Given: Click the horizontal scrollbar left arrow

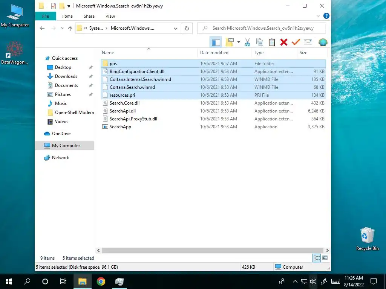Looking at the screenshot, I should tap(98, 250).
